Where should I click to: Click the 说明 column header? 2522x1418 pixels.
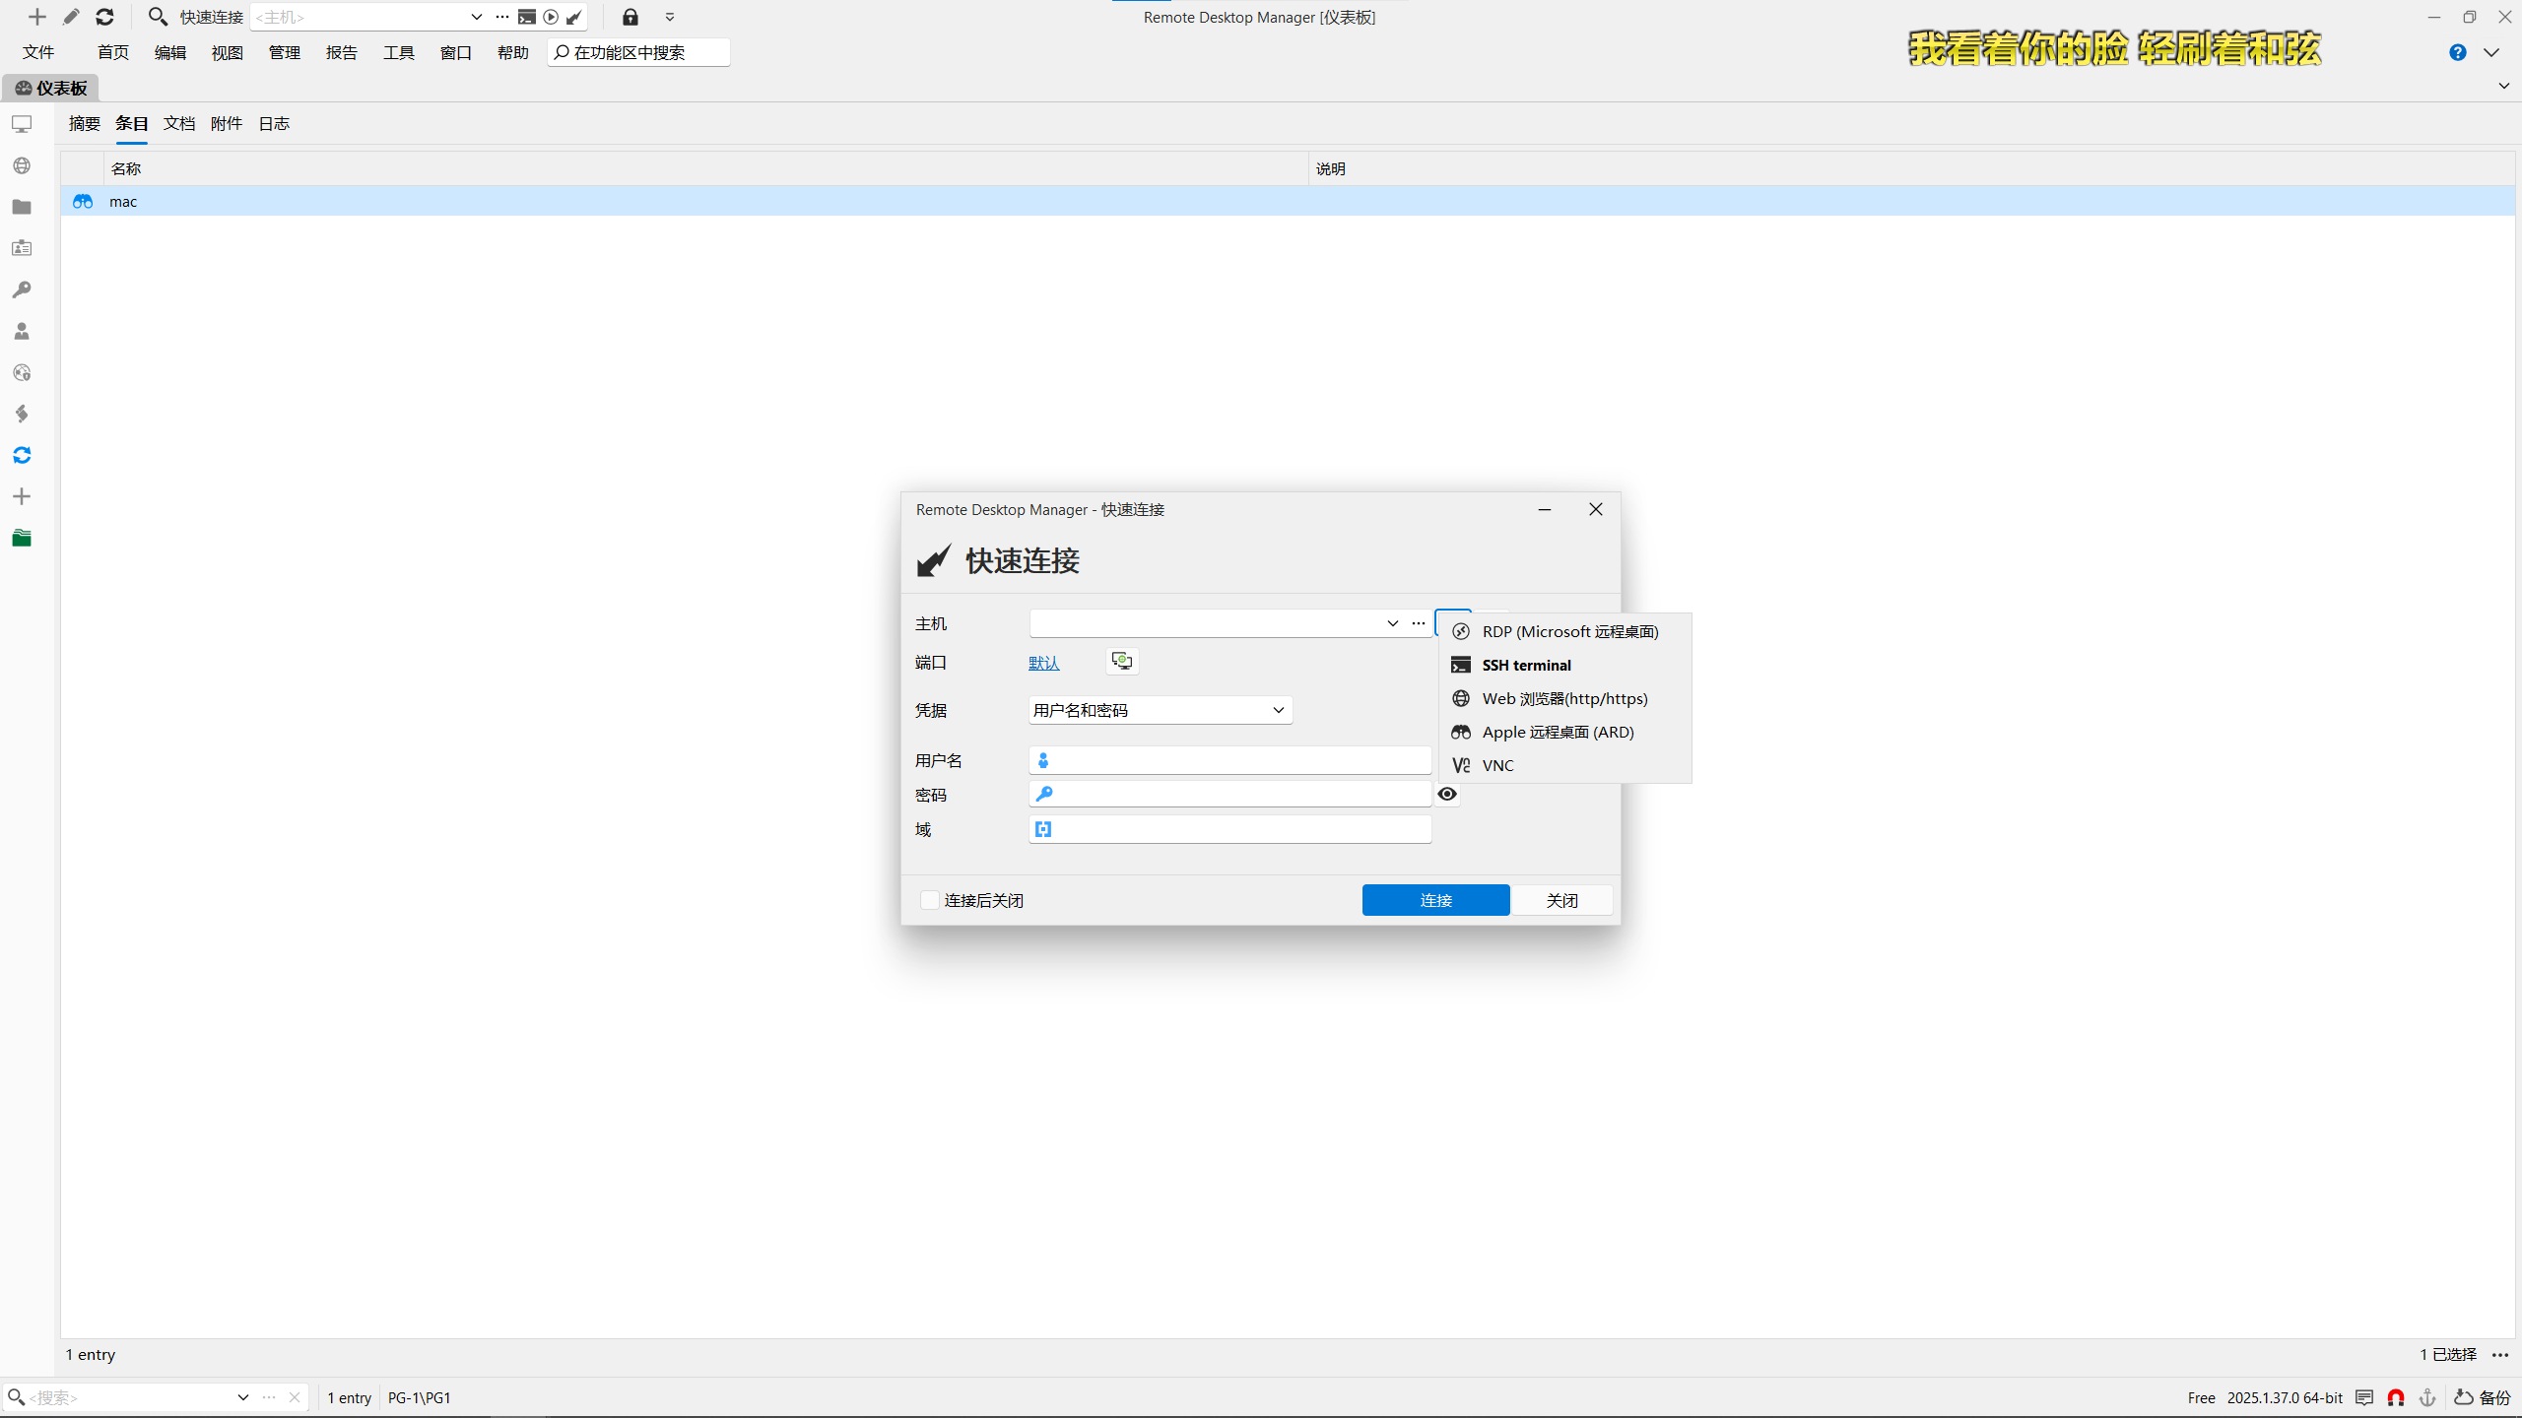tap(1911, 168)
